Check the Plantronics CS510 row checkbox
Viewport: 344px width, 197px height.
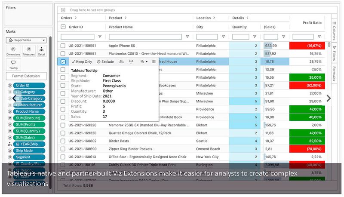tap(63, 53)
